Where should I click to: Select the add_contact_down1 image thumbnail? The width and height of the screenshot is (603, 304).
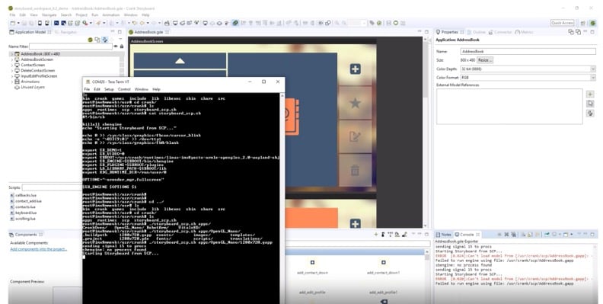(x=383, y=262)
